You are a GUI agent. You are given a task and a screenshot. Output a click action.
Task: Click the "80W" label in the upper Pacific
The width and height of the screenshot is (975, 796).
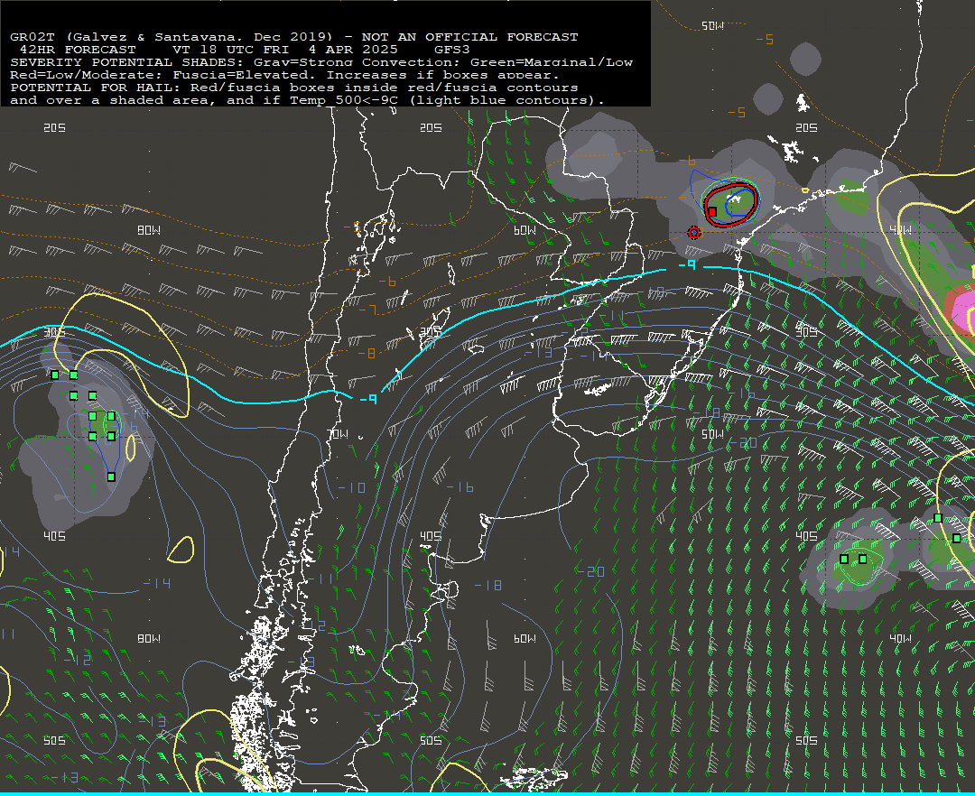[149, 230]
